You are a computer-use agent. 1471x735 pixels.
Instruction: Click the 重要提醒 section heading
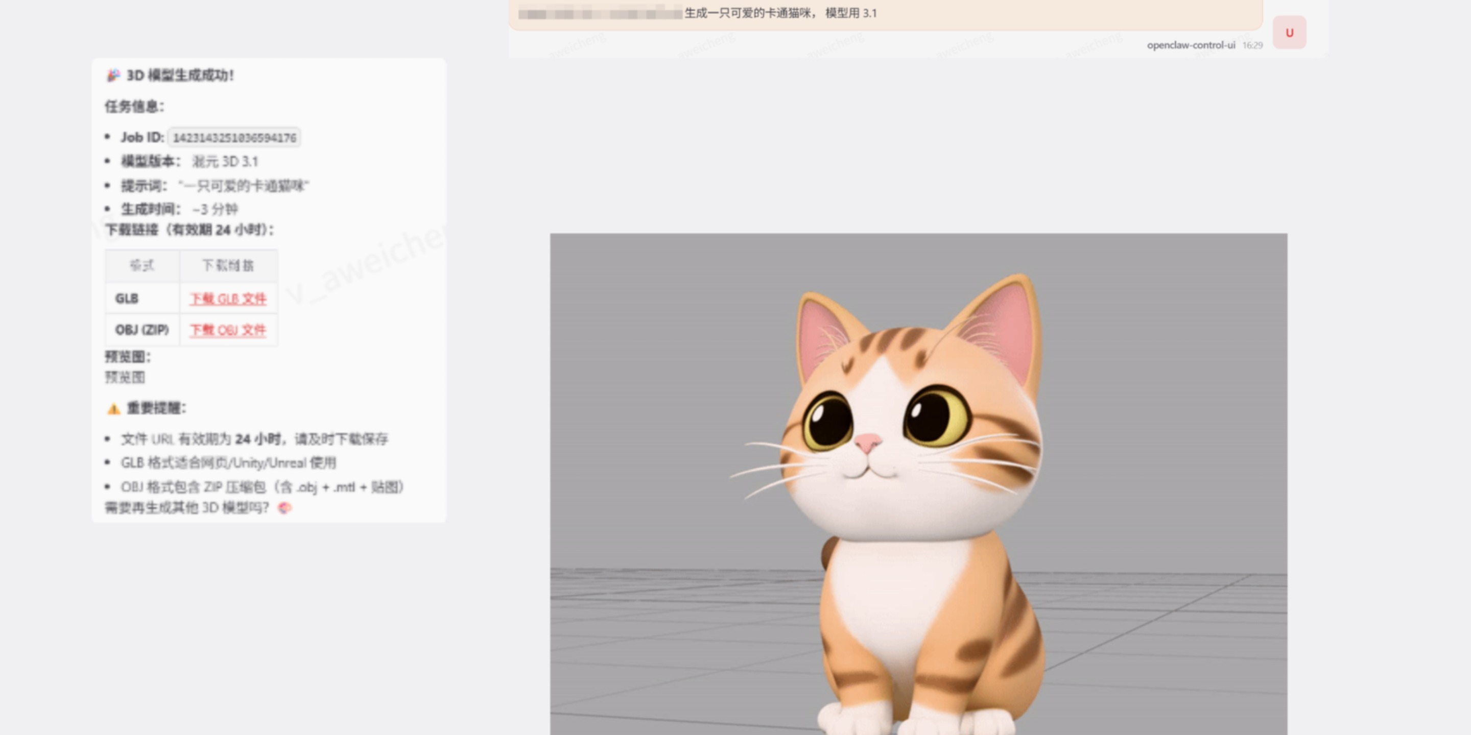(x=155, y=408)
